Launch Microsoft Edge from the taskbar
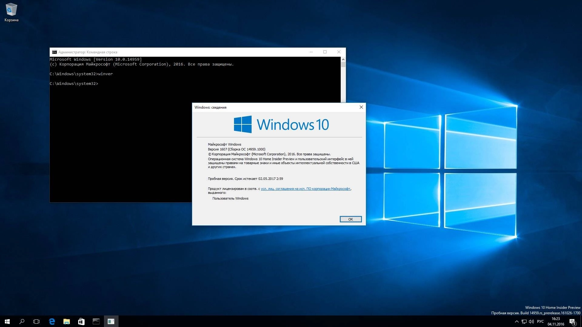The width and height of the screenshot is (582, 327). coord(52,321)
